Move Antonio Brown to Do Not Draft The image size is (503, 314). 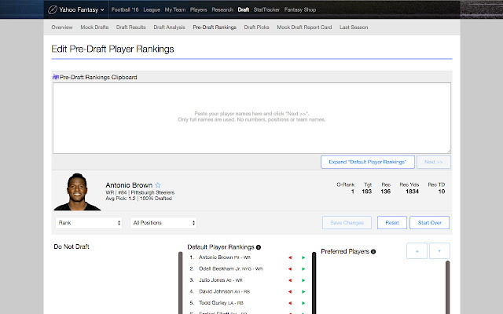tap(290, 257)
